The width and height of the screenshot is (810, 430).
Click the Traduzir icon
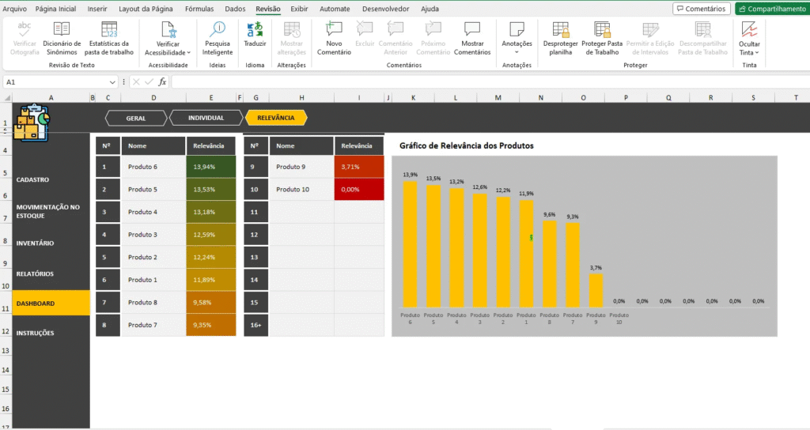pyautogui.click(x=255, y=29)
